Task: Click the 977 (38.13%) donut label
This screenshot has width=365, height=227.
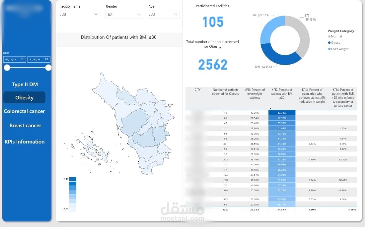Action: (x=310, y=18)
